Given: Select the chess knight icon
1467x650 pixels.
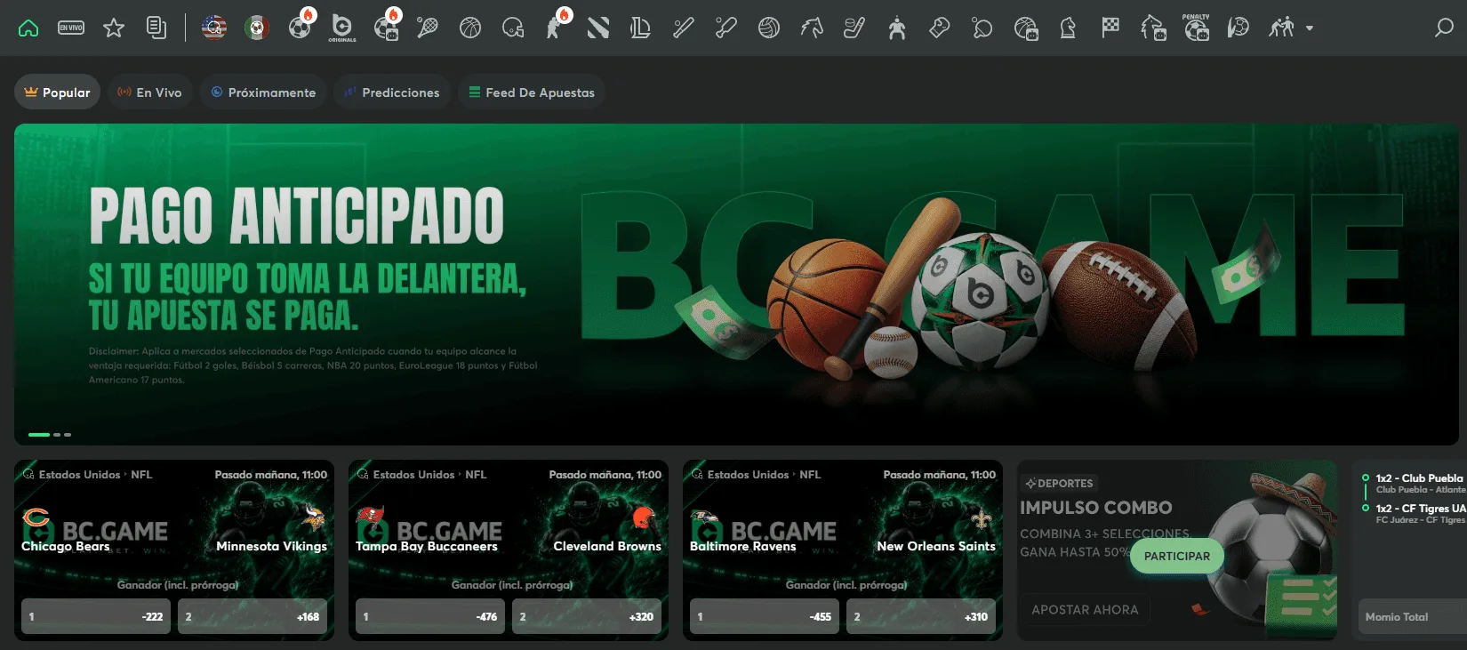Looking at the screenshot, I should pyautogui.click(x=1068, y=28).
